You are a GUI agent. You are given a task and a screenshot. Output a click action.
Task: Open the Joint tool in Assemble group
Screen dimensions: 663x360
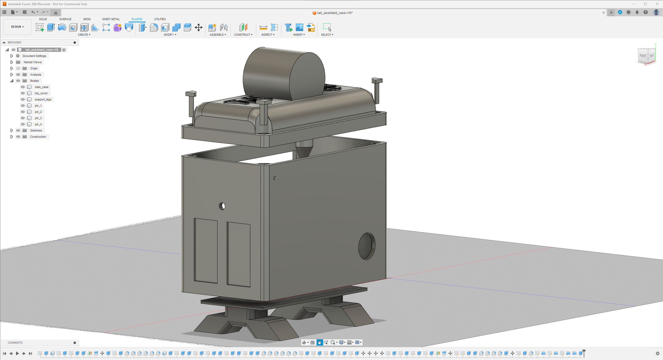pyautogui.click(x=224, y=27)
